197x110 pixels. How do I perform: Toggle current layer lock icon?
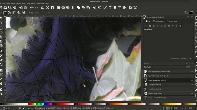click(24, 108)
